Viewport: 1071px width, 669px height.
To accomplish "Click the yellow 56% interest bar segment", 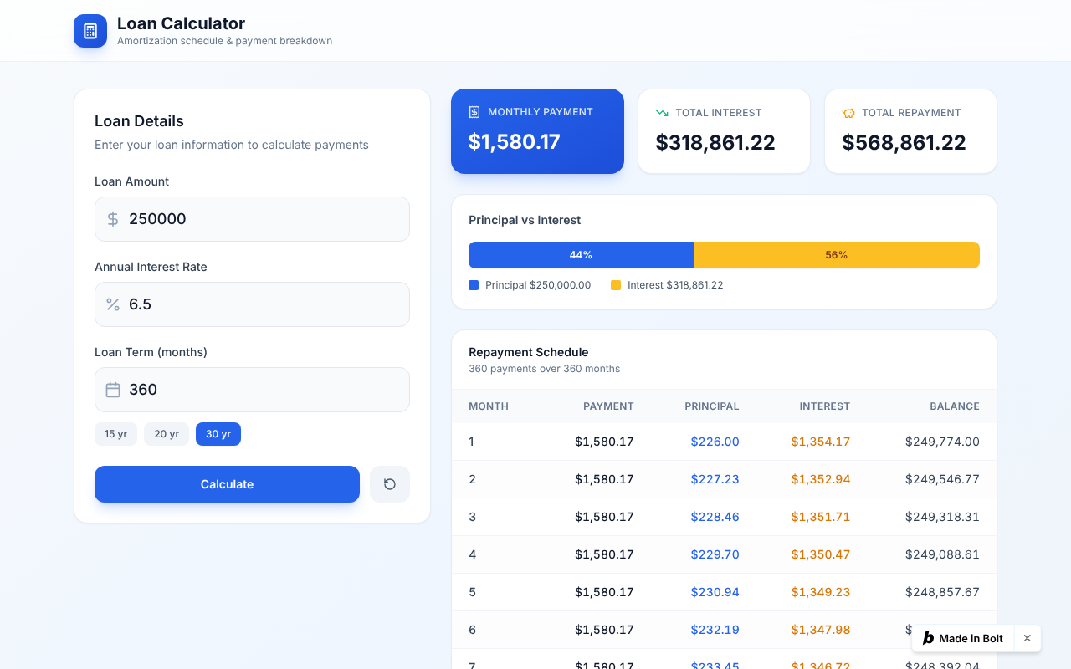I will tap(837, 255).
